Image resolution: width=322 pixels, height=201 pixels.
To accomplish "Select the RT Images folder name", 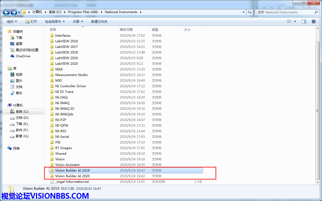I will pos(64,148).
